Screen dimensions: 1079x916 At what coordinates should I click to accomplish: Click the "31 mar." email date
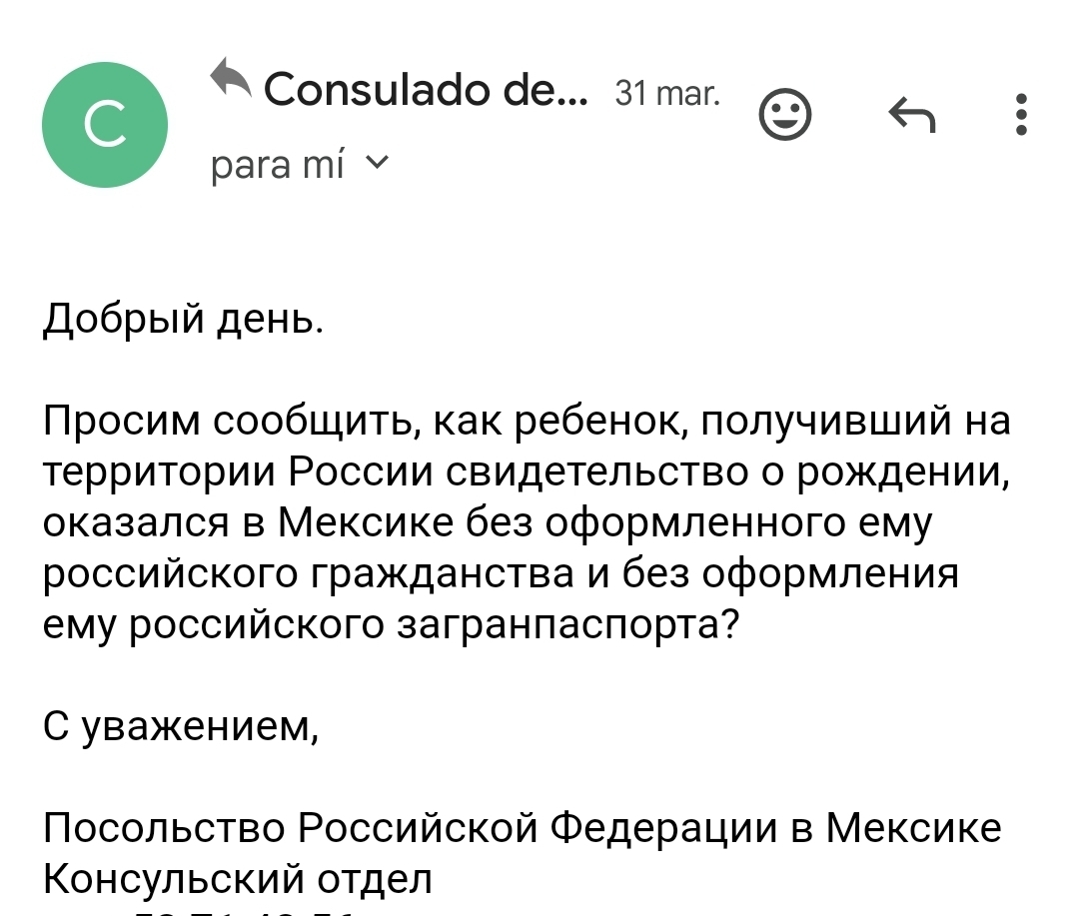pyautogui.click(x=666, y=94)
